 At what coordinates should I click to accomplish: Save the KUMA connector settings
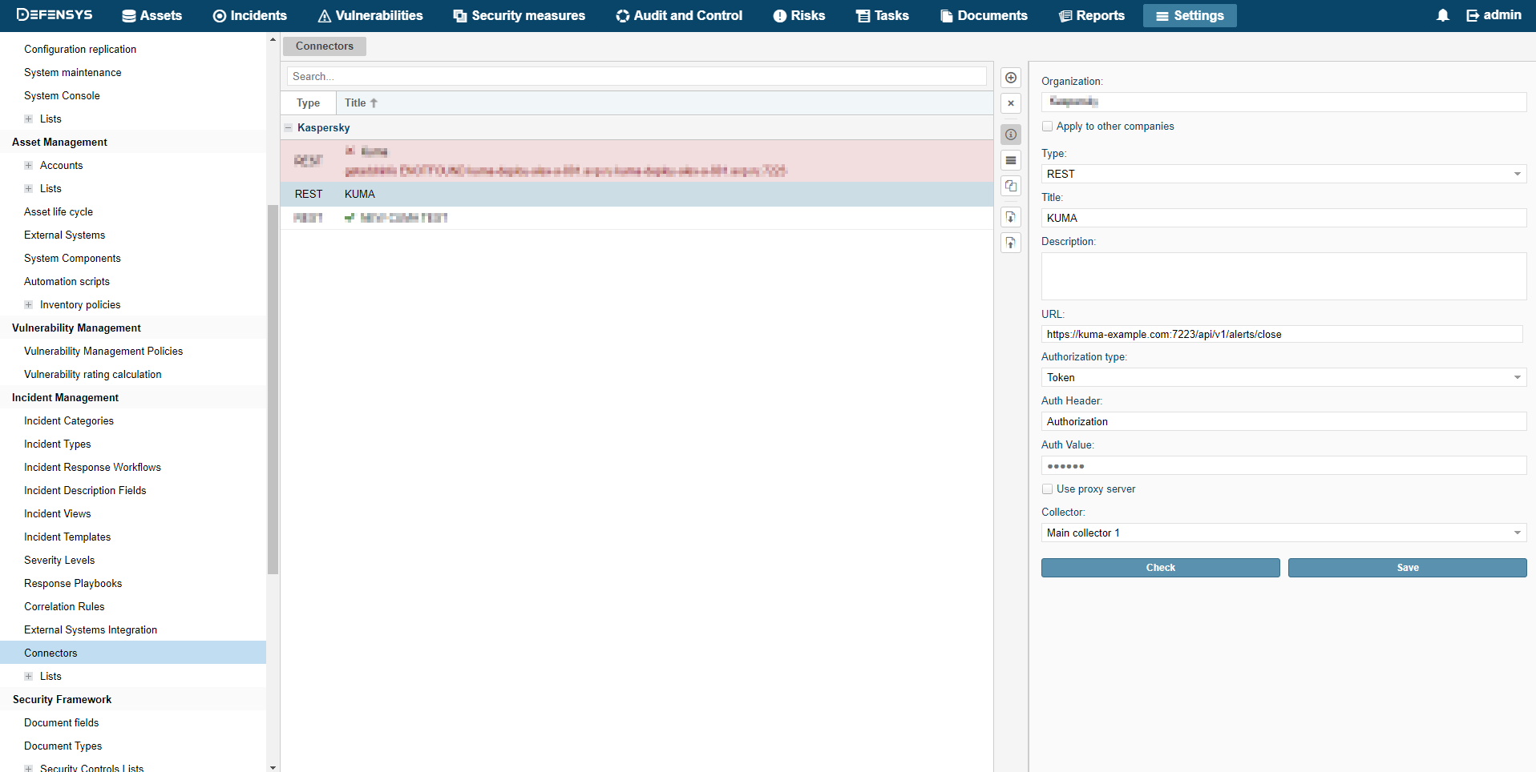(x=1407, y=567)
